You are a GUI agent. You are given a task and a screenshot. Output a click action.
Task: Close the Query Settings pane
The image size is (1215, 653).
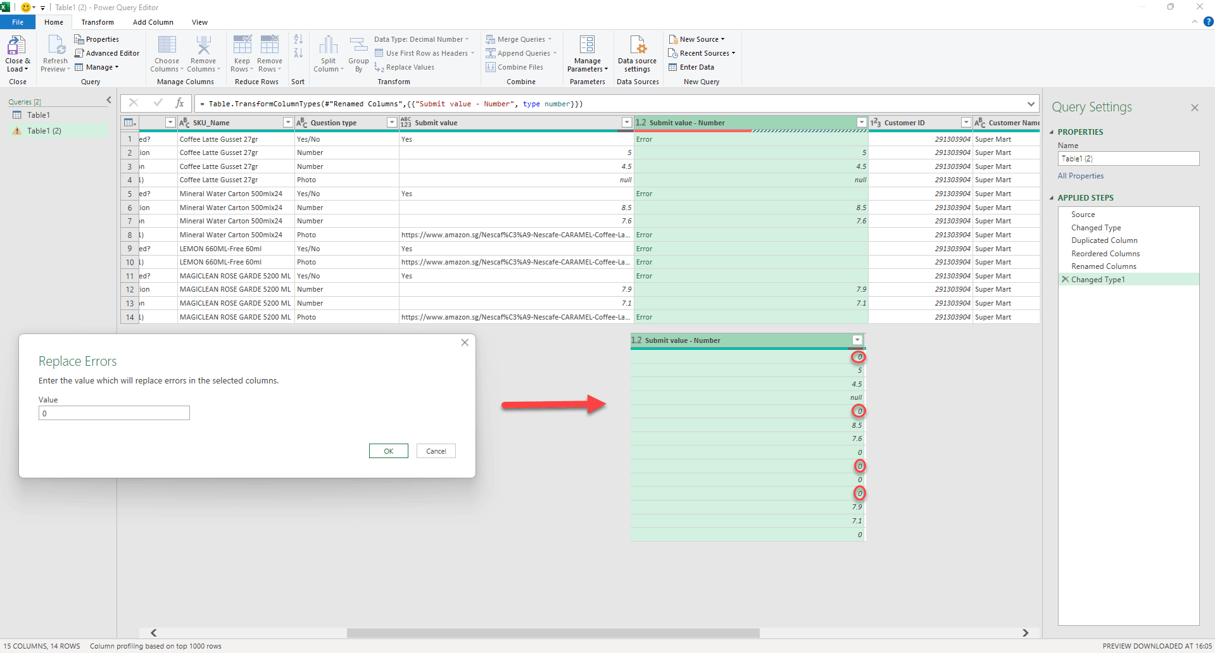(1194, 108)
